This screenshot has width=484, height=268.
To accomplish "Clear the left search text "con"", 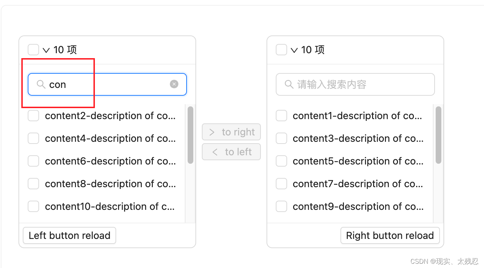I will tap(174, 84).
